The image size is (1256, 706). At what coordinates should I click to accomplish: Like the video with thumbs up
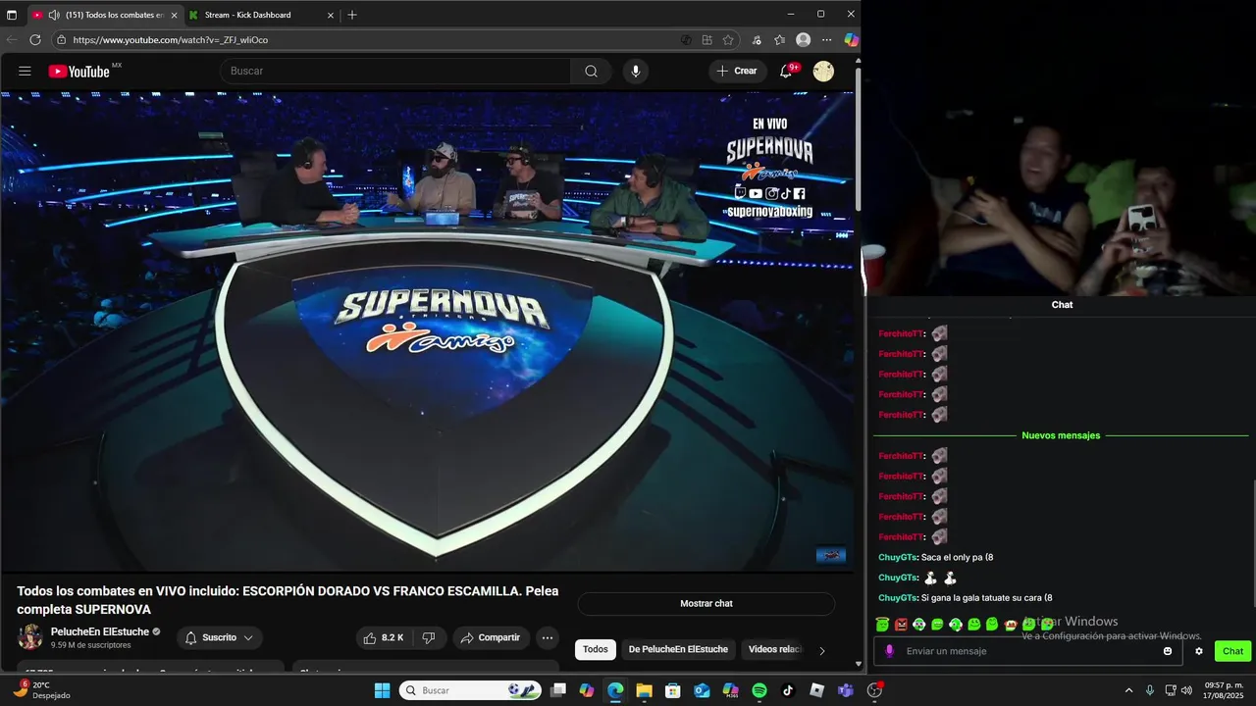(383, 637)
